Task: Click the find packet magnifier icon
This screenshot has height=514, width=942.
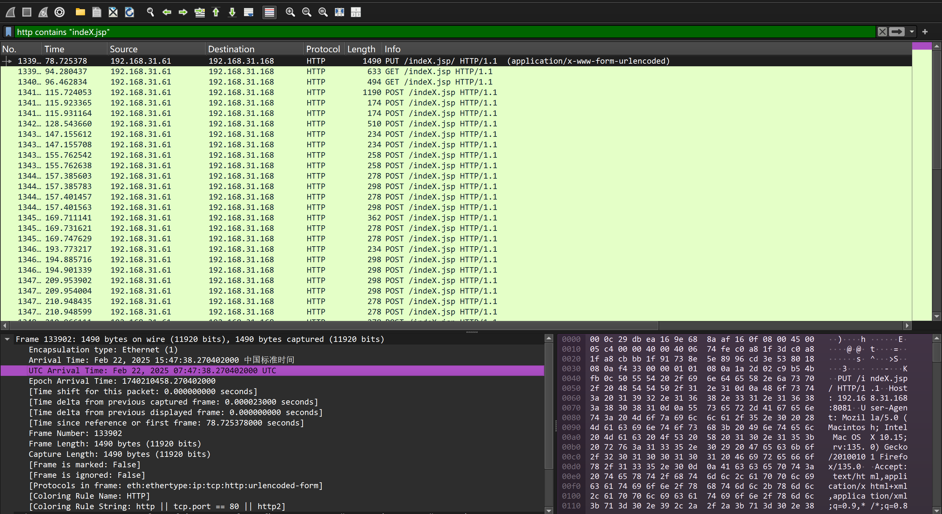Action: coord(150,12)
